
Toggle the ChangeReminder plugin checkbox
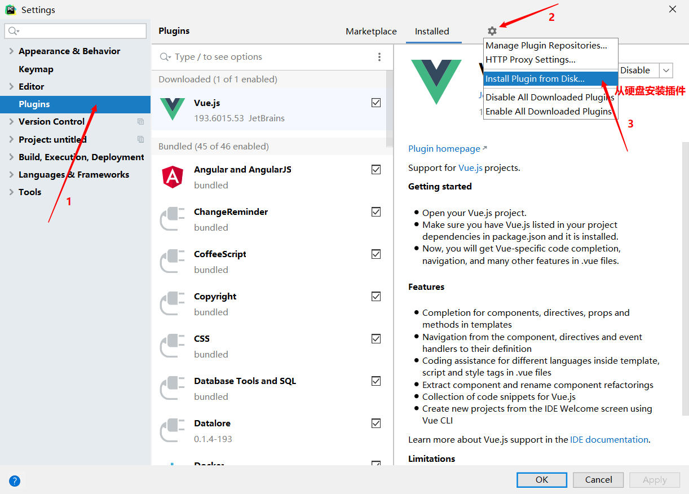376,211
